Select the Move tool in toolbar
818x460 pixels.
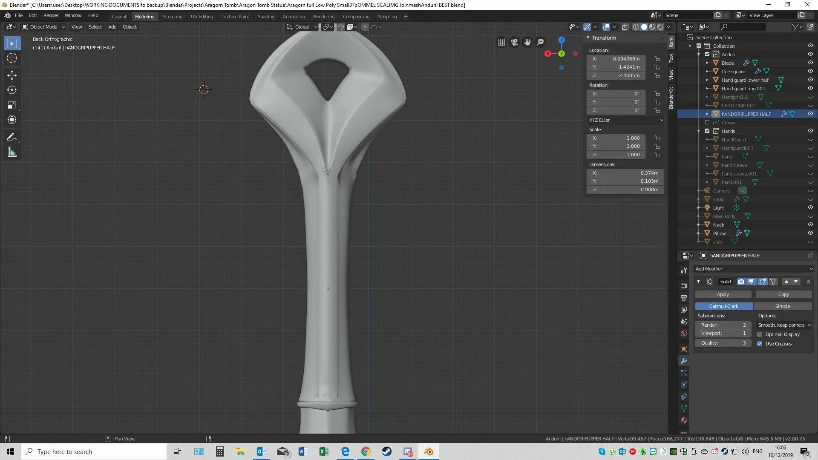tap(12, 75)
